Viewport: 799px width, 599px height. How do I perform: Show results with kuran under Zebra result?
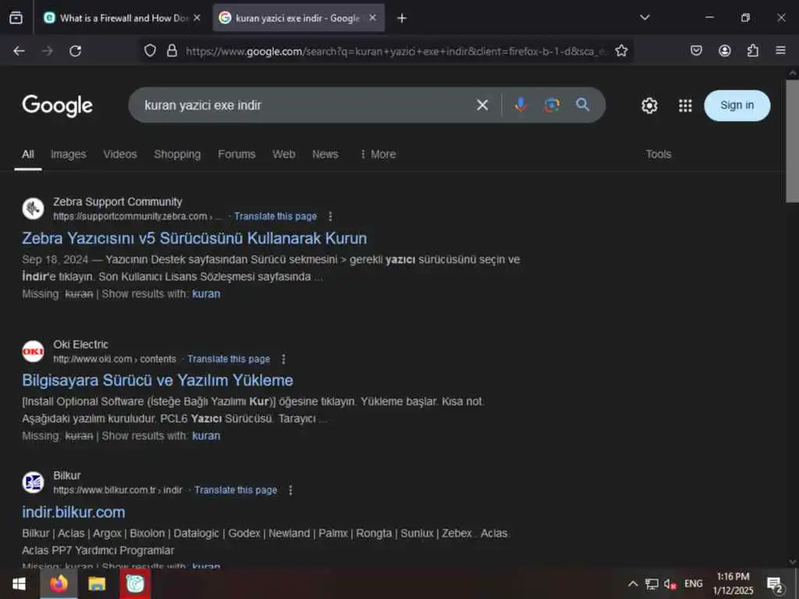206,294
